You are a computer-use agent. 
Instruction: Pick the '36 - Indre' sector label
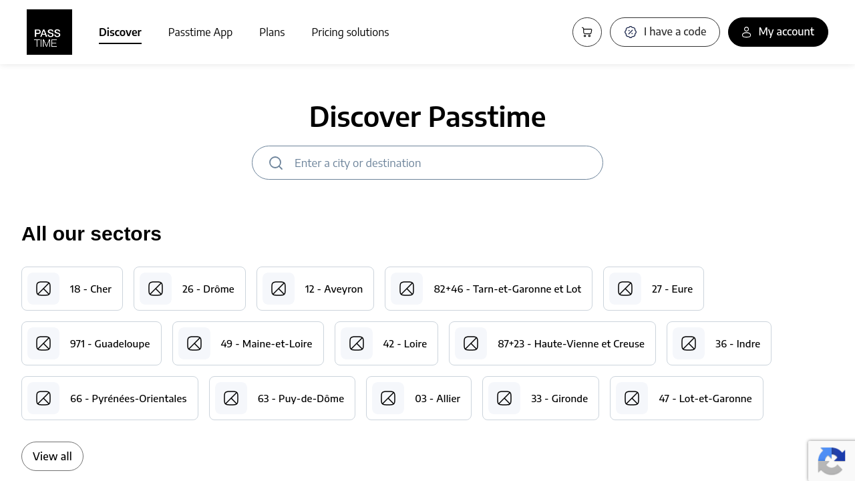click(x=737, y=343)
